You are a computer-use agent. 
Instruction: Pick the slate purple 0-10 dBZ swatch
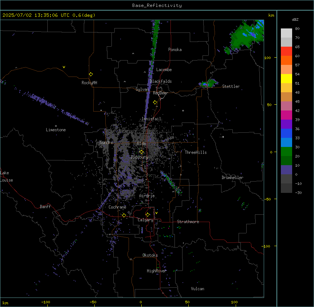tap(286, 170)
